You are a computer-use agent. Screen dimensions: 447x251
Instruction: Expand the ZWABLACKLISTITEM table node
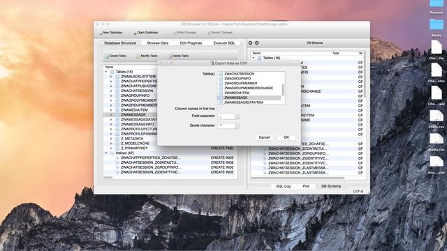pos(112,77)
